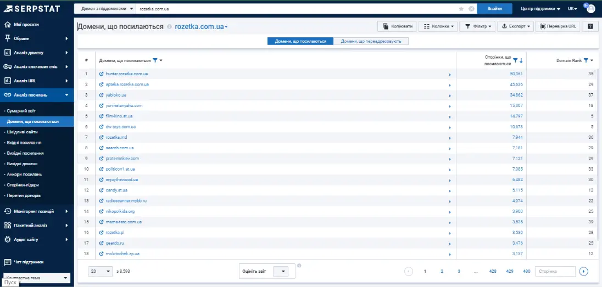
Task: Open external link icon for geardo.ru
Action: [x=102, y=243]
